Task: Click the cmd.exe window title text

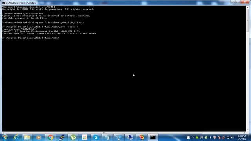Action: [x=21, y=3]
